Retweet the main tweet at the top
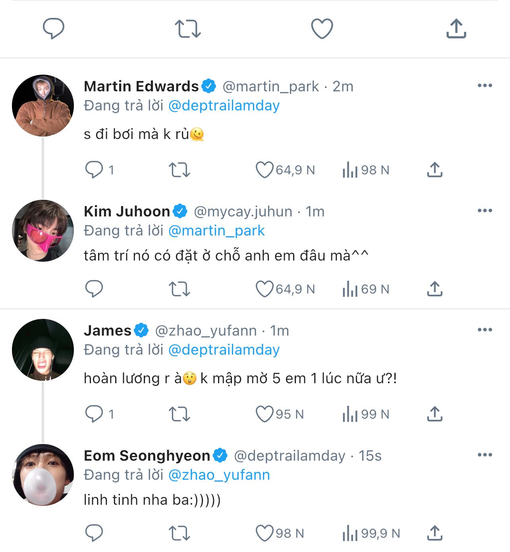510x552 pixels. (188, 29)
